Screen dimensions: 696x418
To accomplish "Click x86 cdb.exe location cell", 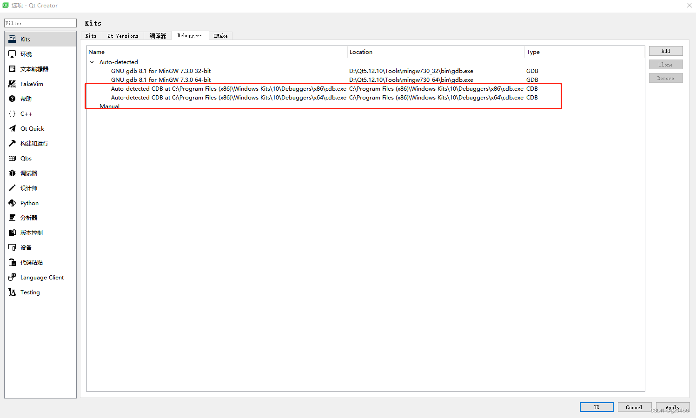I will [x=436, y=89].
